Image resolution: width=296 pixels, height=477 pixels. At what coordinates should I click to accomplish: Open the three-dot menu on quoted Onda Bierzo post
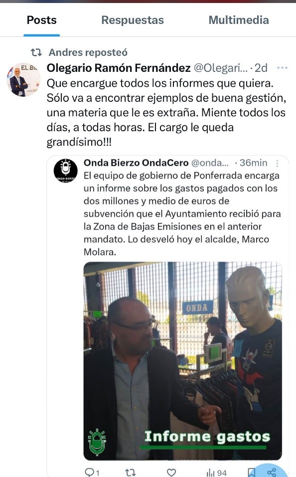(277, 163)
